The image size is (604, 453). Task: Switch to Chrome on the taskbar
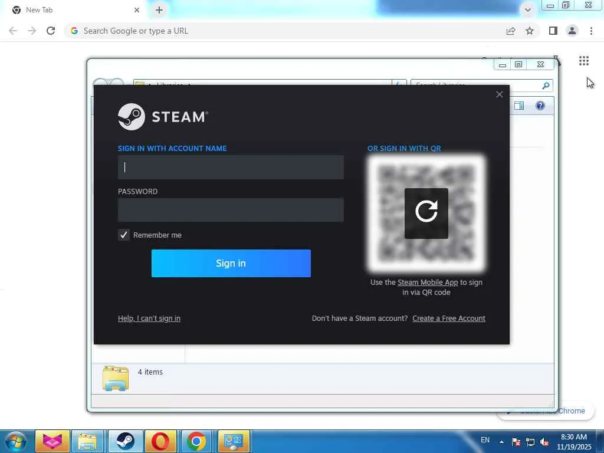(x=196, y=441)
